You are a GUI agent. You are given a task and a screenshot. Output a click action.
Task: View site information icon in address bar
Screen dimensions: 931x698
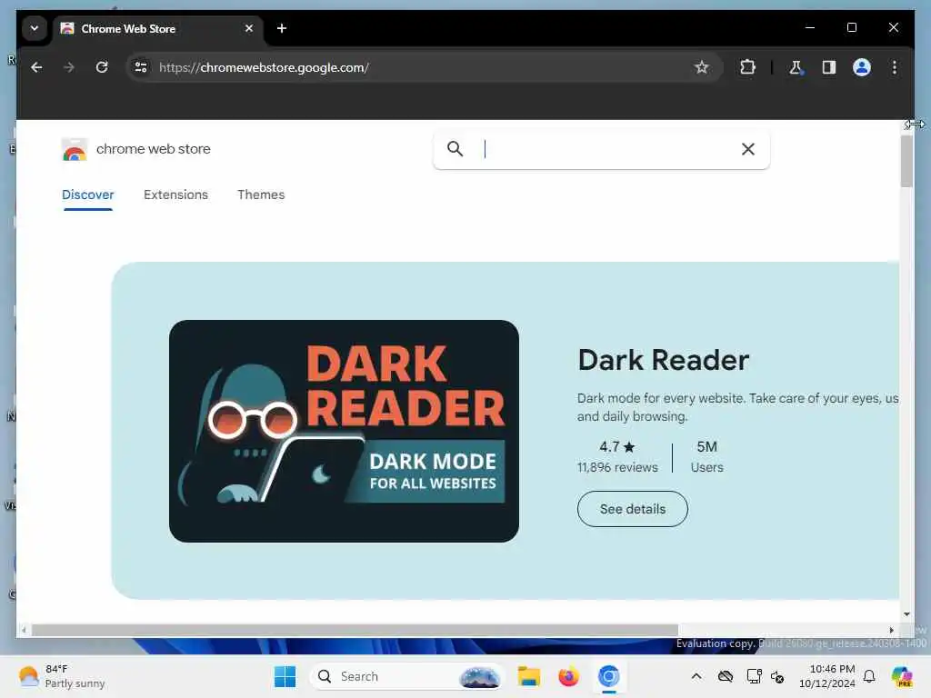141,67
